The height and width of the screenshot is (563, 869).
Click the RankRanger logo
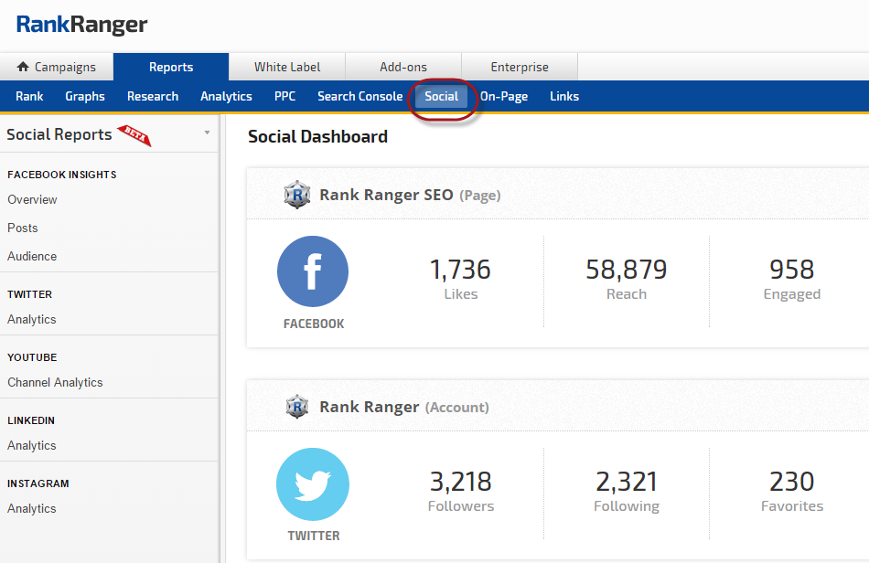click(x=81, y=25)
